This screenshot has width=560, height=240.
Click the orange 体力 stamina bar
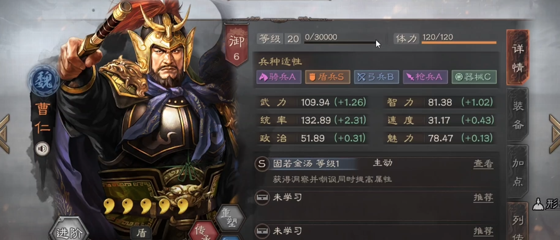[459, 43]
